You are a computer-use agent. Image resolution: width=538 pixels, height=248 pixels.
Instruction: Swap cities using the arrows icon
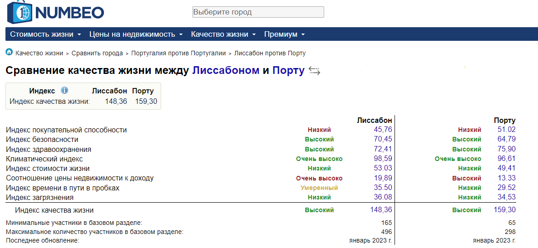[314, 71]
